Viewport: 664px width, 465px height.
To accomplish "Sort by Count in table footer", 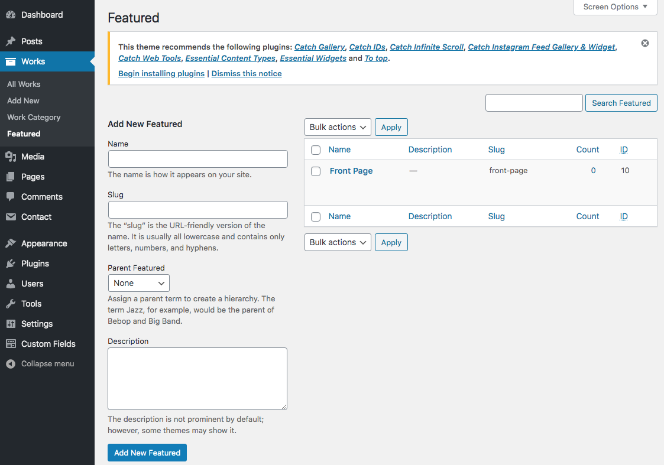I will [x=587, y=217].
